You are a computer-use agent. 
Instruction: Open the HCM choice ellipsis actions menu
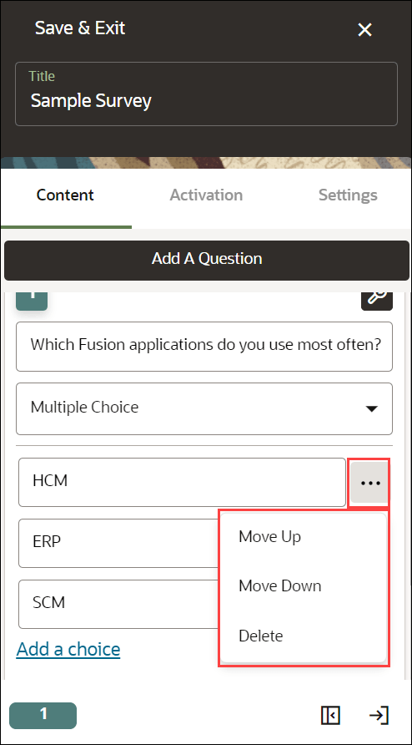tap(370, 483)
